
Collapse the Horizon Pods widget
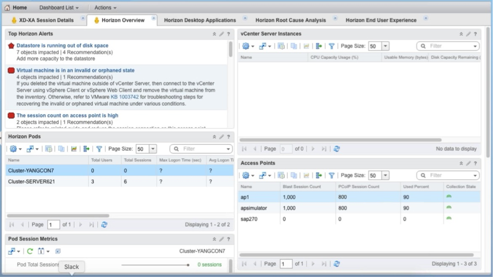[x=214, y=137]
